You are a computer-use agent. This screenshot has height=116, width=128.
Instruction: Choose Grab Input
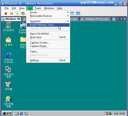click(48, 37)
